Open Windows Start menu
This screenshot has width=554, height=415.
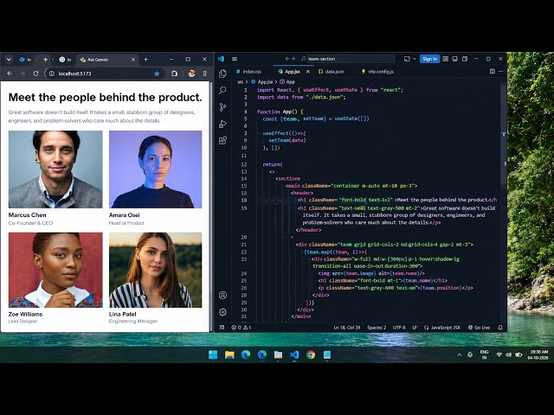click(213, 354)
